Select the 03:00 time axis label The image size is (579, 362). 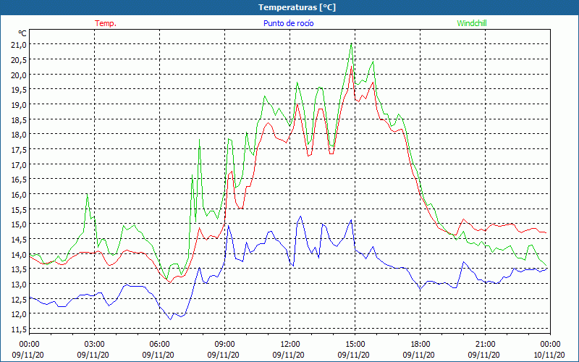(x=94, y=344)
